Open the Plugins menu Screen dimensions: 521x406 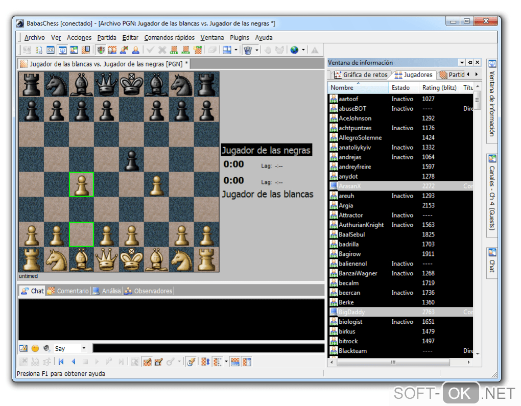coord(239,38)
